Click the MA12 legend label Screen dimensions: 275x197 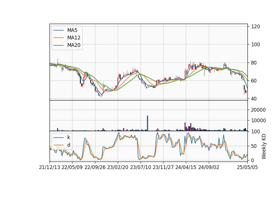(74, 38)
